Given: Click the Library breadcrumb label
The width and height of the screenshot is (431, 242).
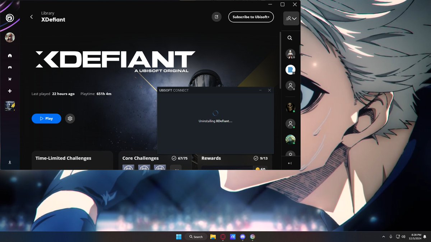Looking at the screenshot, I should click(x=48, y=13).
